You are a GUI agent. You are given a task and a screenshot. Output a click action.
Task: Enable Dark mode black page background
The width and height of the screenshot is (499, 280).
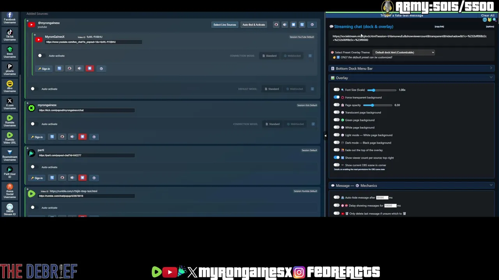pos(336,142)
